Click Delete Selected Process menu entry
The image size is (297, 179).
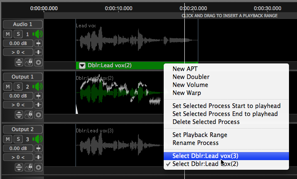tap(206, 122)
